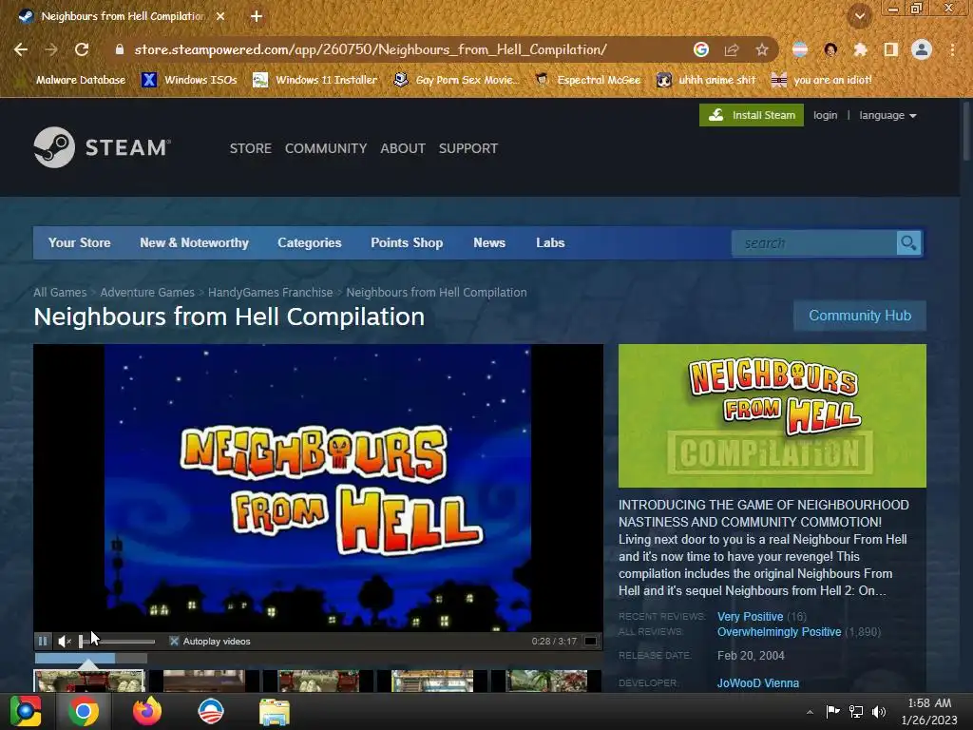Bookmark this page with the star icon

click(x=762, y=49)
